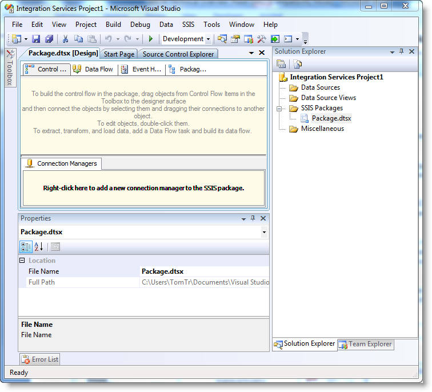The height and width of the screenshot is (392, 432).
Task: Open Properties object selector dropdown
Action: 264,232
